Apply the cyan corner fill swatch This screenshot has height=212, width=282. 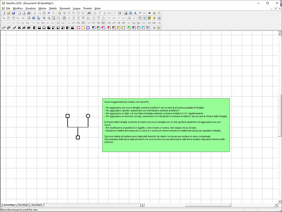[x=143, y=28]
